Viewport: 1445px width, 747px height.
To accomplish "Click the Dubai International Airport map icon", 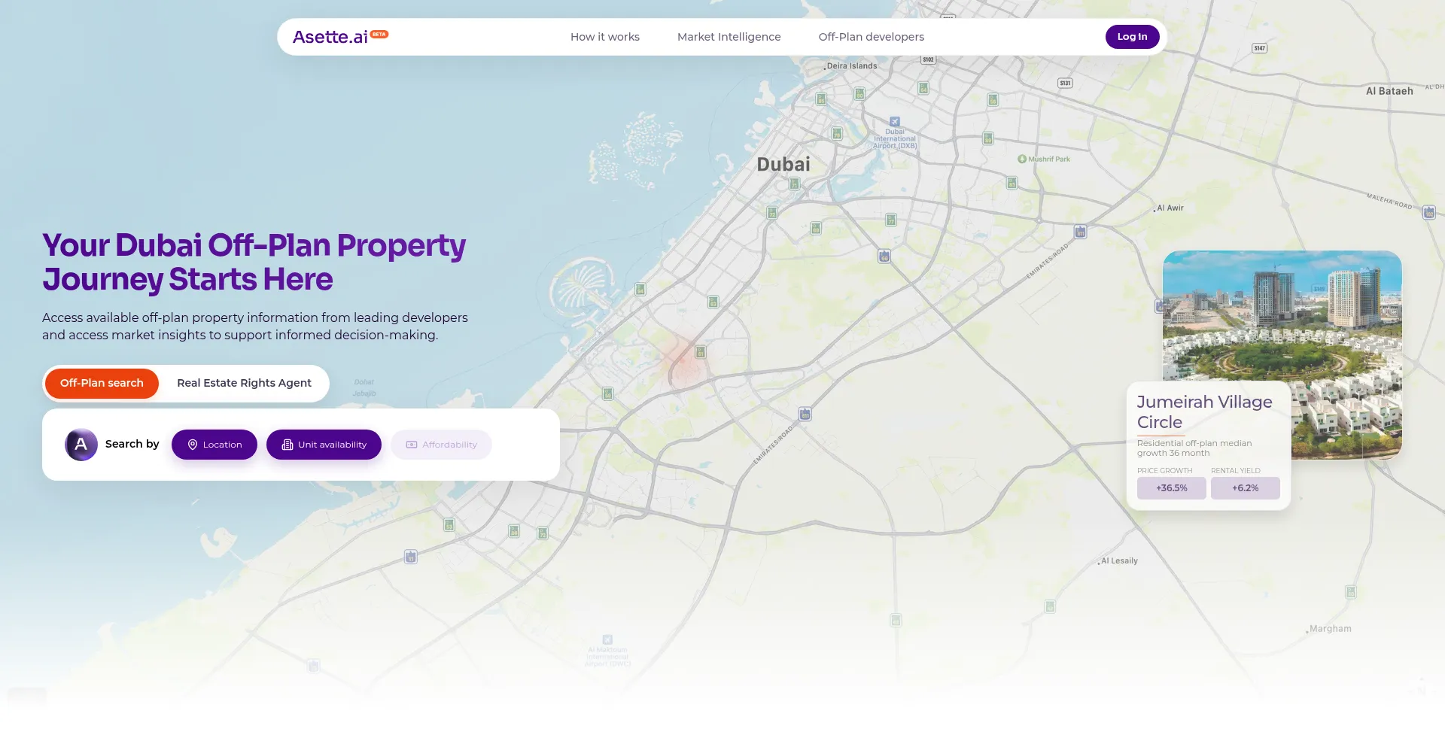I will [895, 121].
